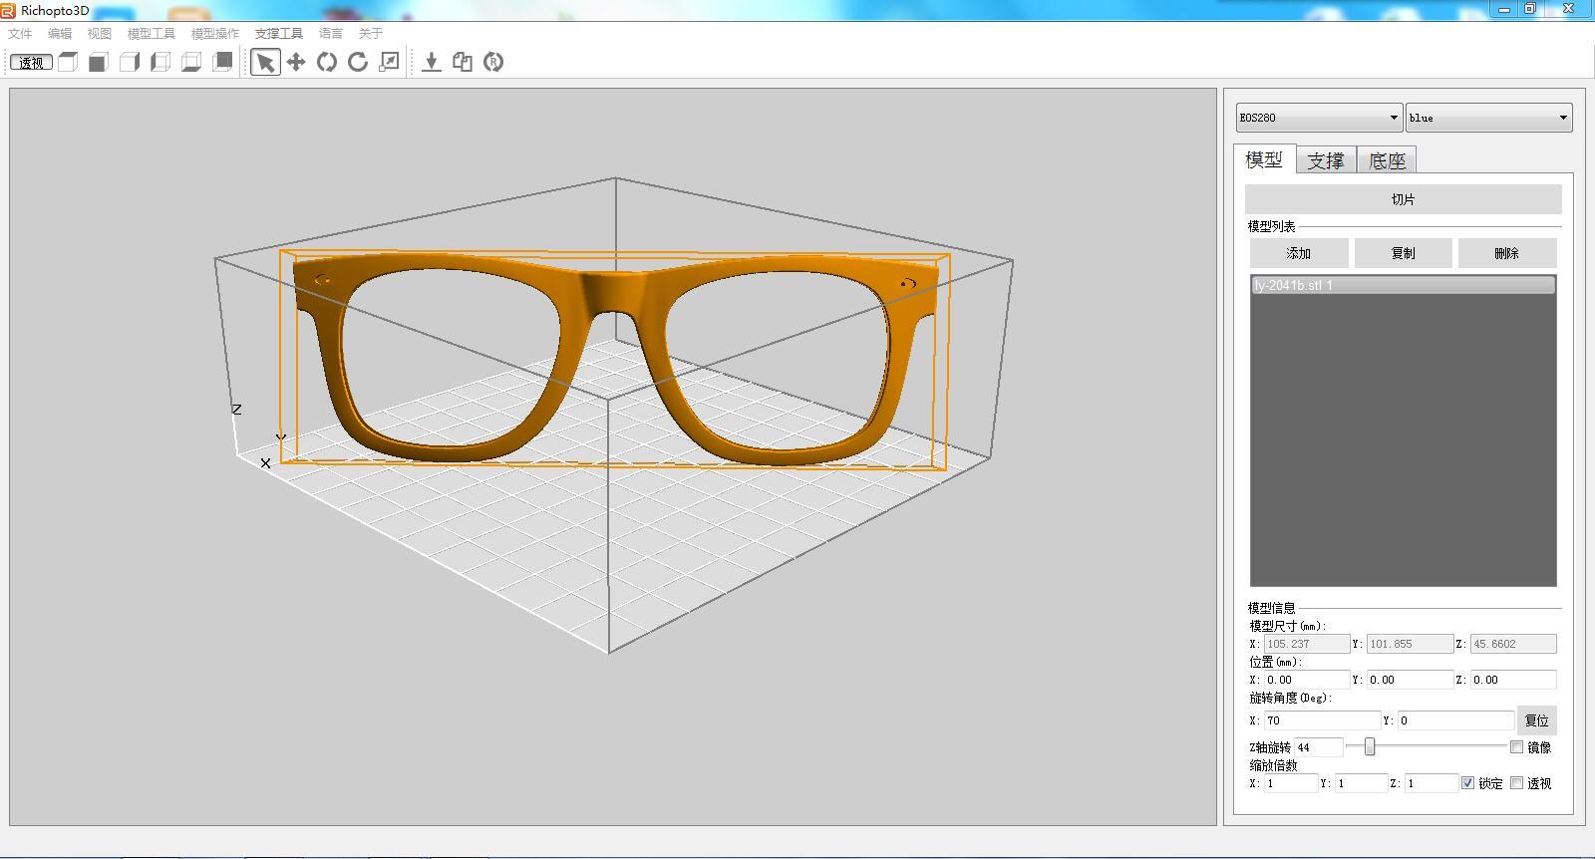Viewport: 1595px width, 859px height.
Task: Click the position Z input field
Action: (1512, 680)
